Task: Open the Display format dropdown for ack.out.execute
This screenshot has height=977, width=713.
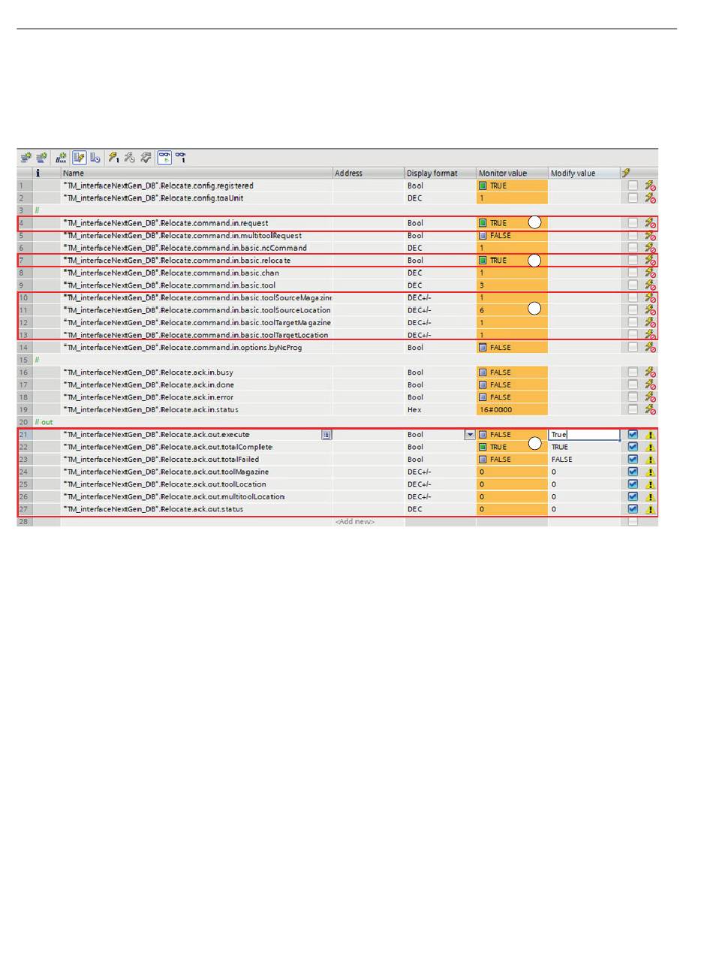Action: point(470,435)
